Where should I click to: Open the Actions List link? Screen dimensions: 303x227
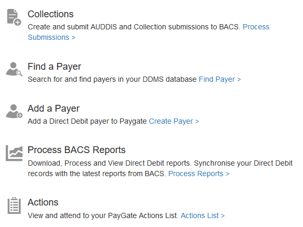point(203,215)
